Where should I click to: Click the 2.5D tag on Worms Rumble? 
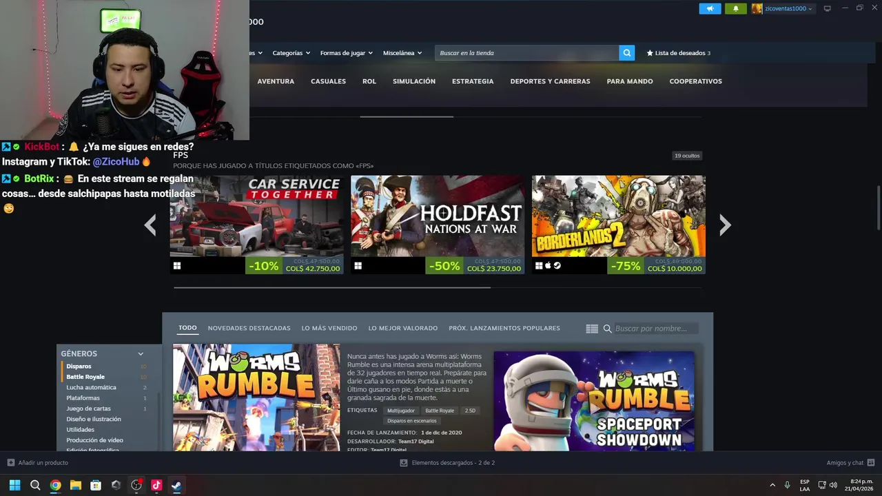coord(470,411)
